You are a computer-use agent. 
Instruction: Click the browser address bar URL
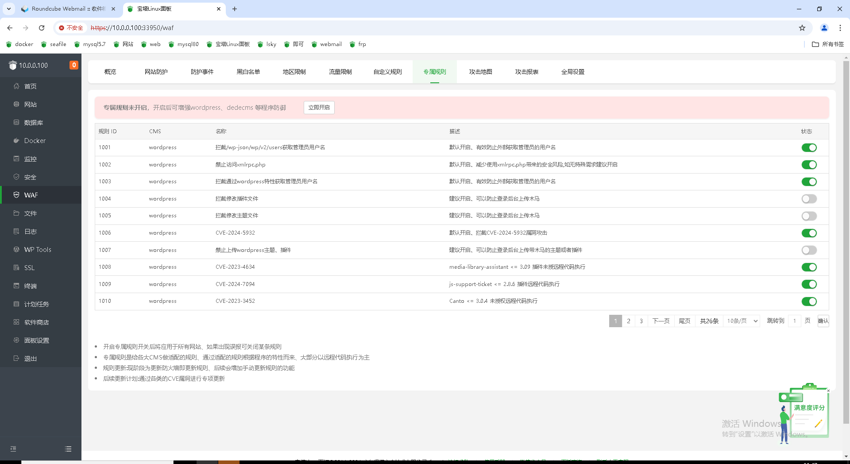(132, 28)
